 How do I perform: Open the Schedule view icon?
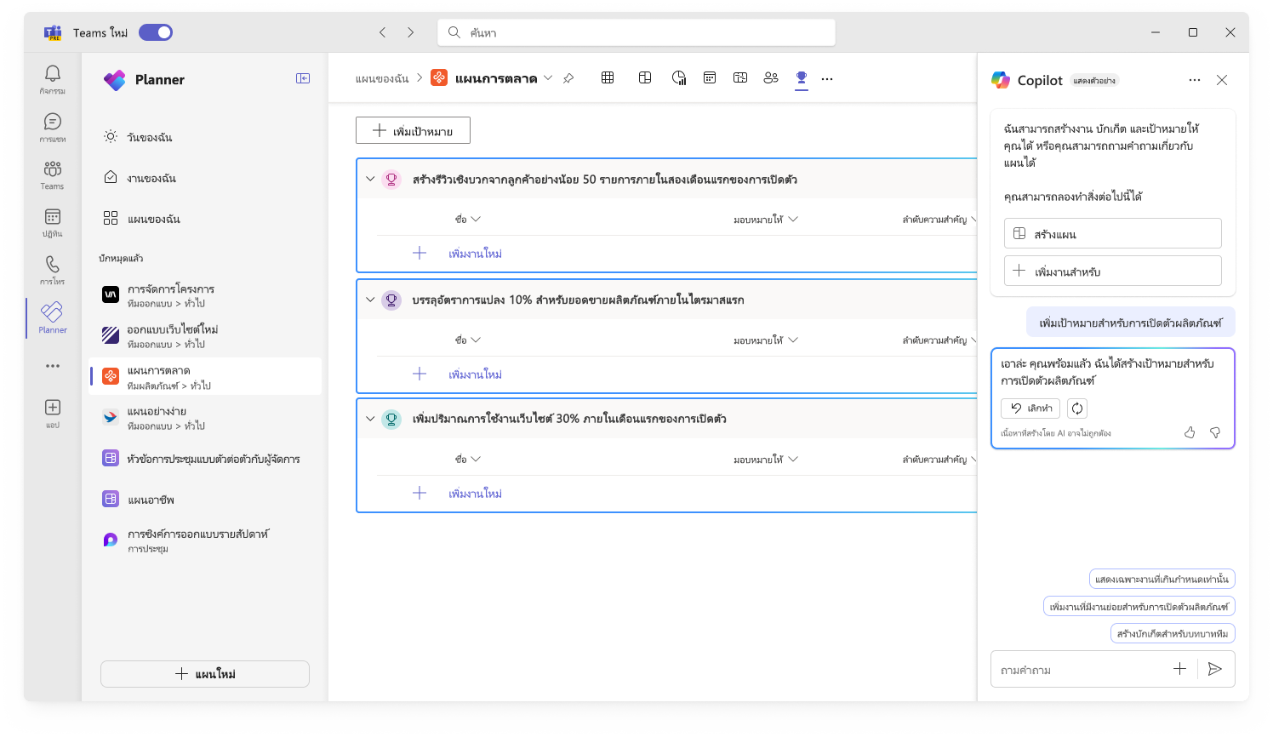pyautogui.click(x=710, y=77)
